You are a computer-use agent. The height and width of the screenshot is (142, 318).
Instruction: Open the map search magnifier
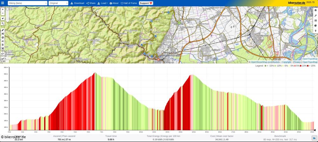pyautogui.click(x=3, y=24)
